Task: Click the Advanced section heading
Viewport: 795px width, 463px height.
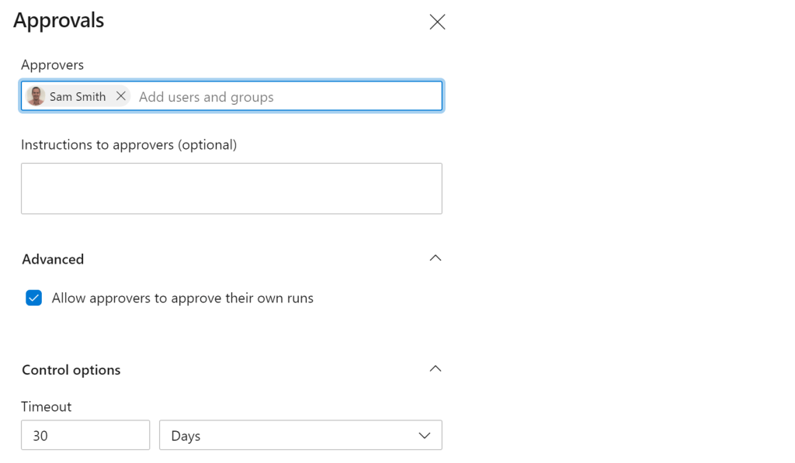Action: click(53, 259)
